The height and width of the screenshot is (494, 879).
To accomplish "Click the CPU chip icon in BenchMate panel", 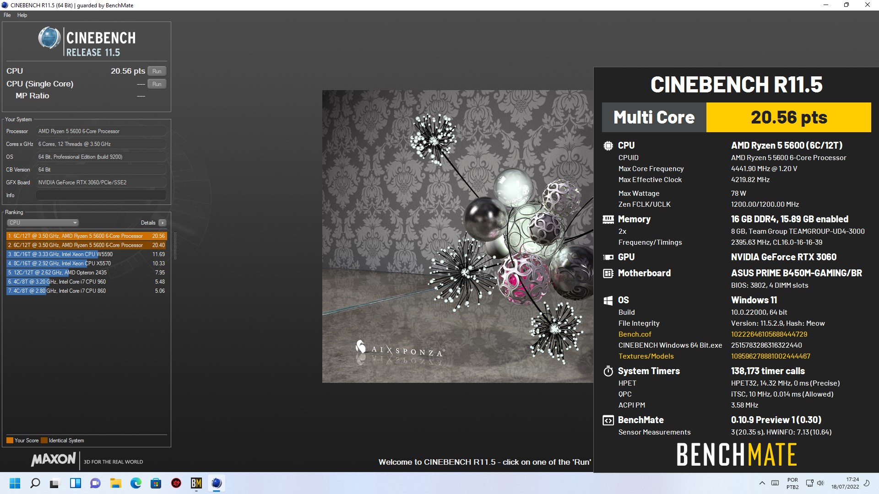I will pyautogui.click(x=608, y=146).
